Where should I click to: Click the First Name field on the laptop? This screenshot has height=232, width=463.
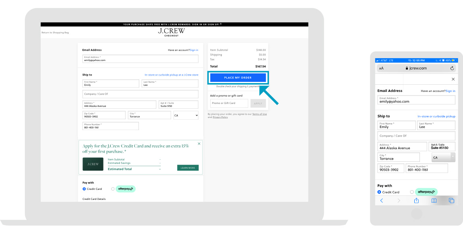111,83
